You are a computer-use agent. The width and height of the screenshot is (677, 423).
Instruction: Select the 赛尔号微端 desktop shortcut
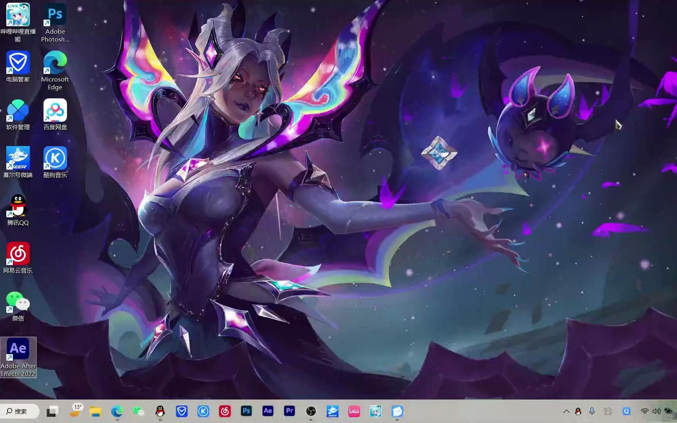coord(18,162)
